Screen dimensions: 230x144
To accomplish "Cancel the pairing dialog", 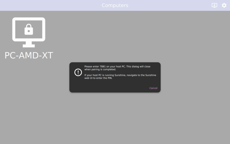I will (153, 88).
